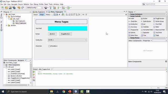This screenshot has height=94, width=168.
Task: Close the Output Apk_Tugas tab
Action: [x=52, y=69]
